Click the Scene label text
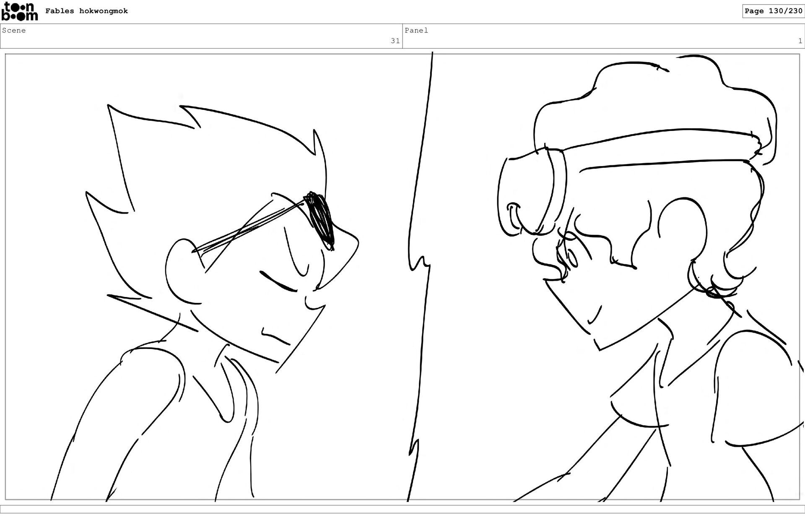This screenshot has height=521, width=805. 14,30
